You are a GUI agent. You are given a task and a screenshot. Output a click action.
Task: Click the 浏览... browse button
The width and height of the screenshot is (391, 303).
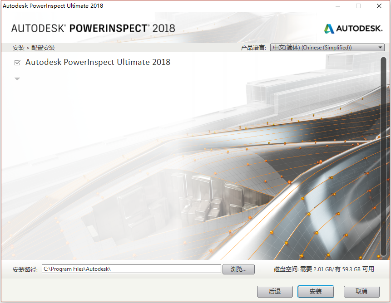(x=238, y=269)
